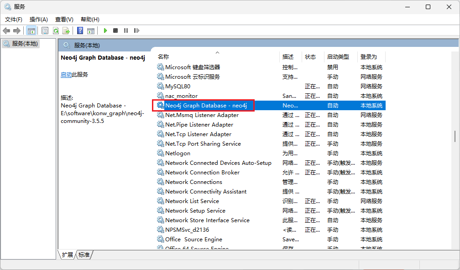The width and height of the screenshot is (460, 270).
Task: Open the Properties toolbar icon
Action: click(x=45, y=31)
